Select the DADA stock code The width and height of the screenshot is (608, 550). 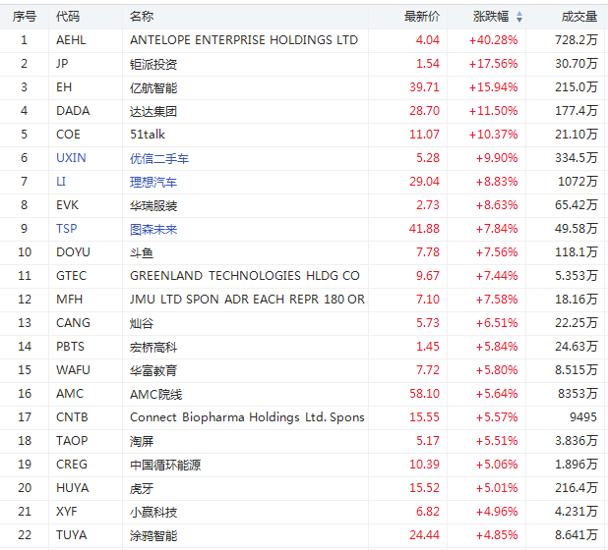(x=73, y=111)
